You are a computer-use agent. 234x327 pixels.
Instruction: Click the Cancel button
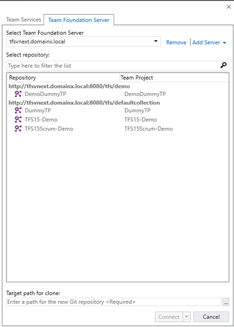click(211, 317)
